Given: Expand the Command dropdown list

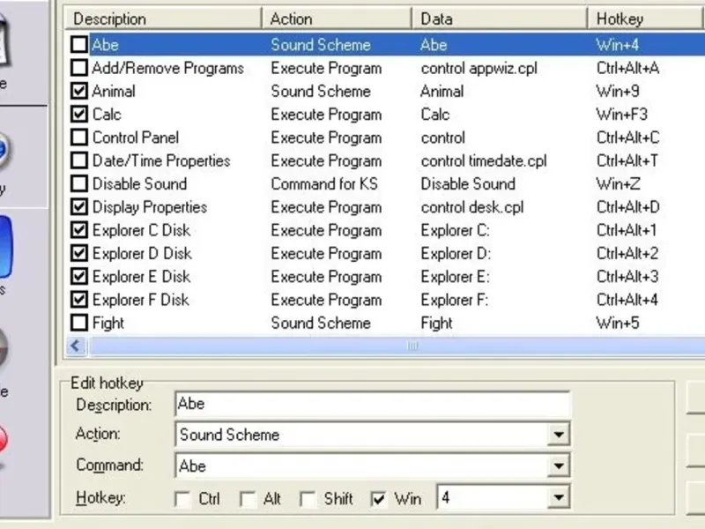Looking at the screenshot, I should click(x=559, y=466).
